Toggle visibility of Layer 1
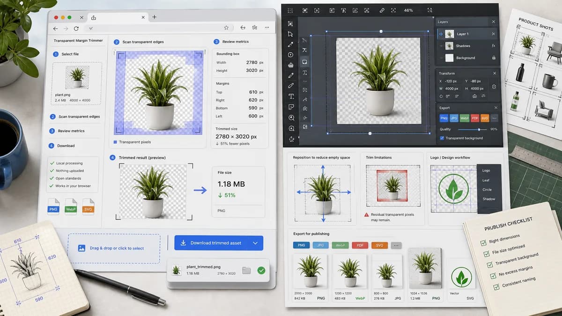The image size is (562, 316). click(440, 34)
